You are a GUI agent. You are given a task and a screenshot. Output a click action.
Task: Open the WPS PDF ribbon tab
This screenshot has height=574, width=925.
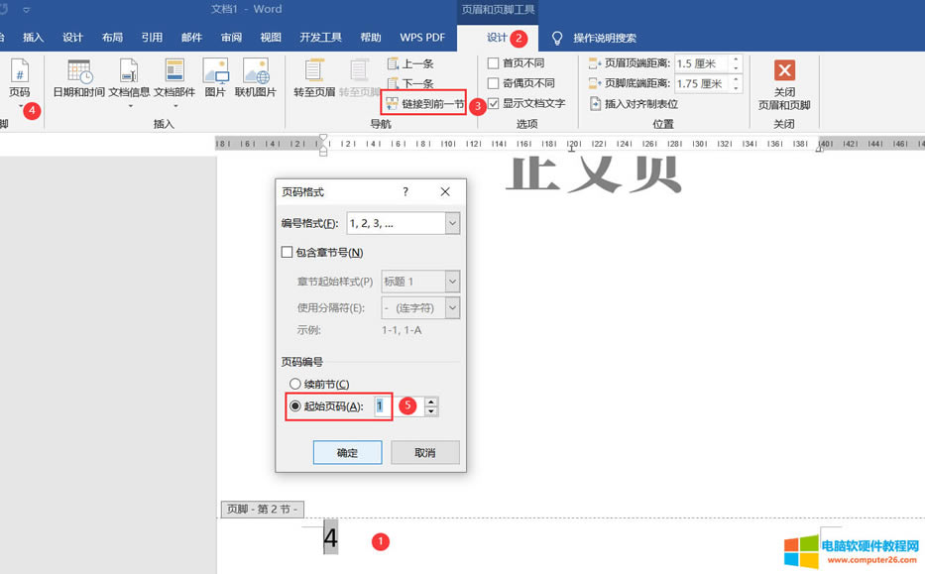pos(421,37)
